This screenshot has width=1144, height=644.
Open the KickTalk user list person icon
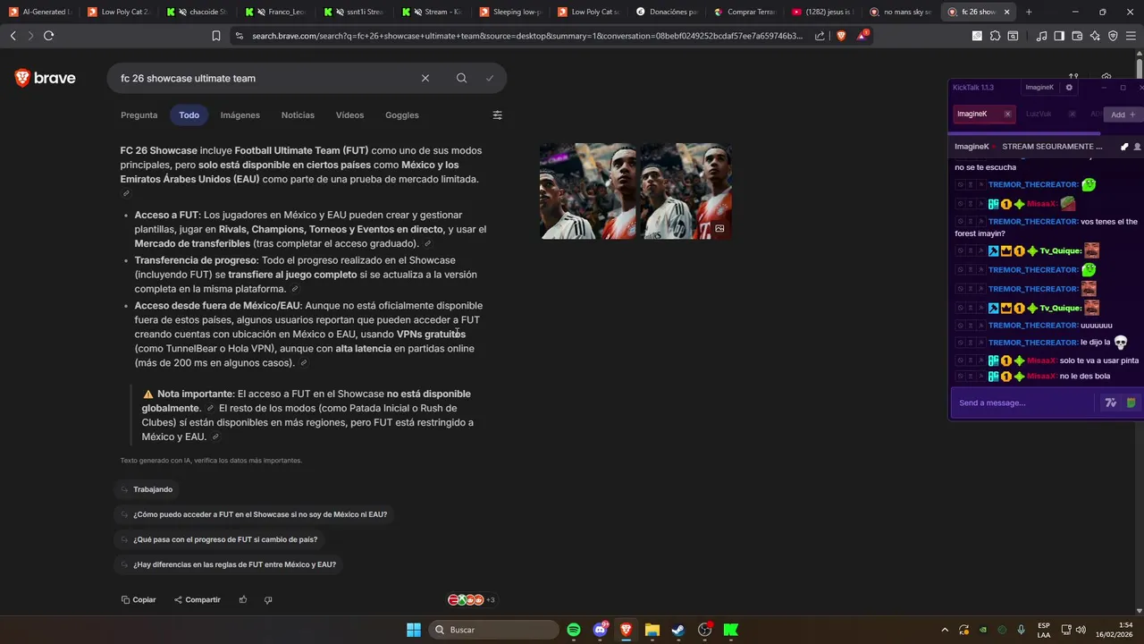(1137, 147)
